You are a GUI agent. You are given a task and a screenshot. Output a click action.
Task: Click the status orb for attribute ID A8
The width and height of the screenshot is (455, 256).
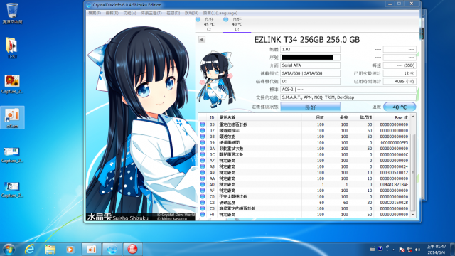click(203, 166)
